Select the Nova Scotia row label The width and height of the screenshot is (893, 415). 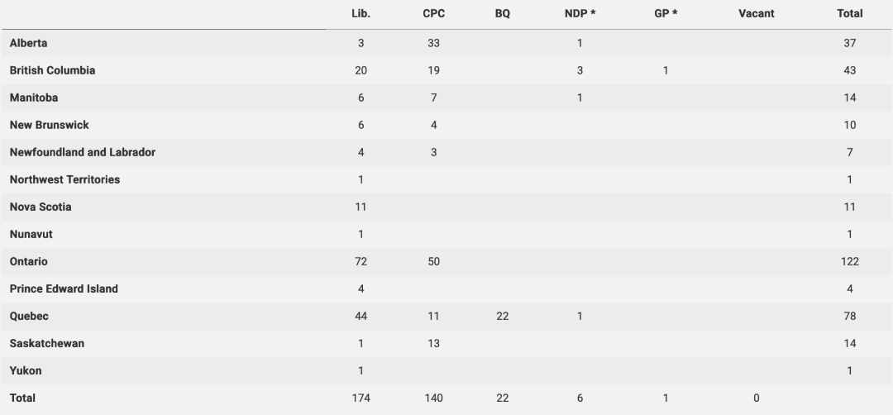click(41, 207)
